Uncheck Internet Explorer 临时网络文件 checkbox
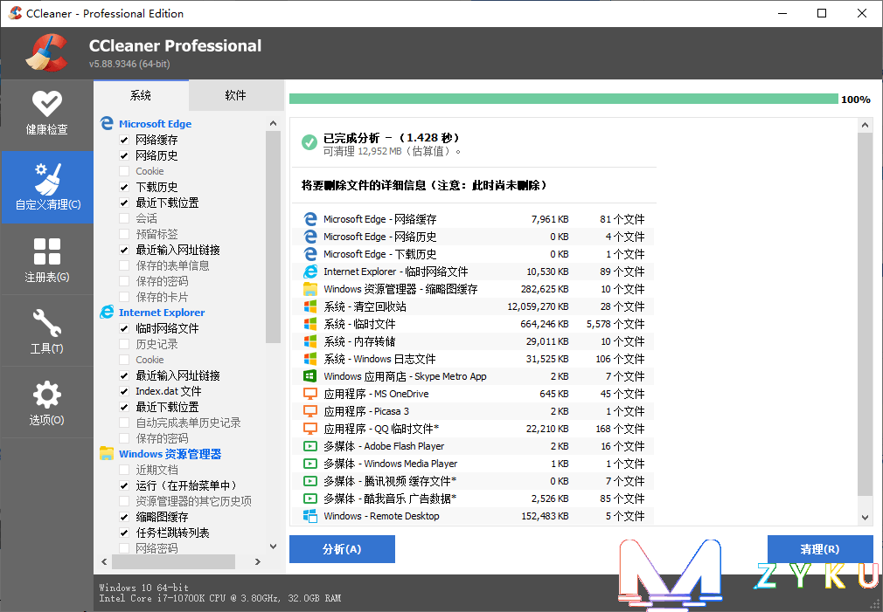Image resolution: width=883 pixels, height=612 pixels. (124, 328)
